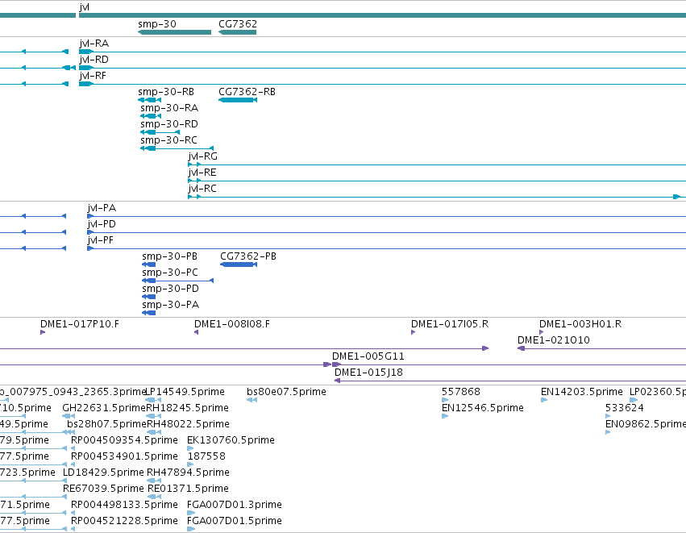Click the smp-30-PB protein label
The image size is (686, 533).
(170, 256)
